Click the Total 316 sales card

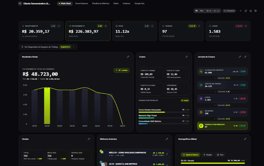[x=33, y=156]
